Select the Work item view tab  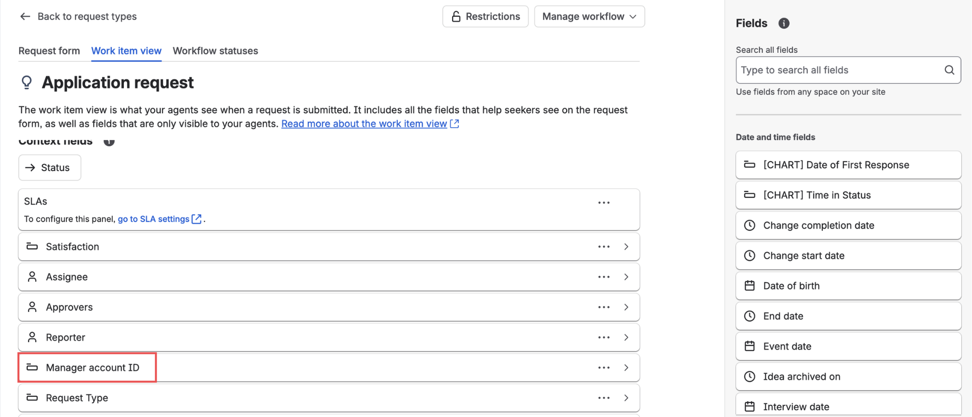(x=126, y=51)
